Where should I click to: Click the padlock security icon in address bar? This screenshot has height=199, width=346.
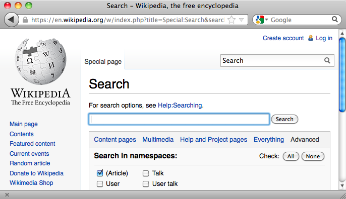pyautogui.click(x=25, y=20)
